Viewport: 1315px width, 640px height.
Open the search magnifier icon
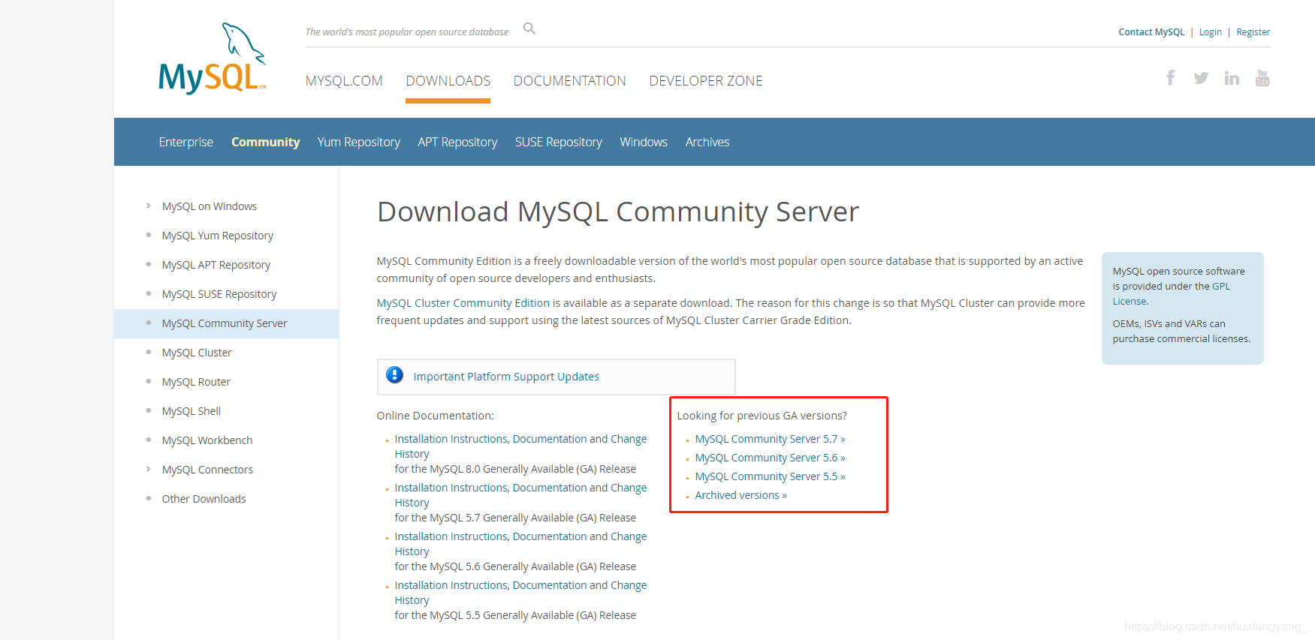pyautogui.click(x=529, y=29)
